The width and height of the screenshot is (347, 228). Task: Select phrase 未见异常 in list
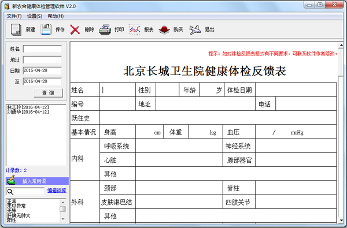point(16,206)
